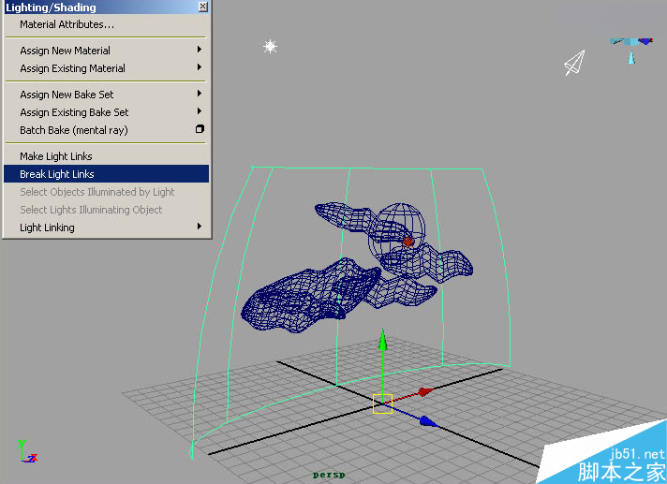Screen dimensions: 667x484
Task: Choose Break Light Links
Action: [x=107, y=174]
